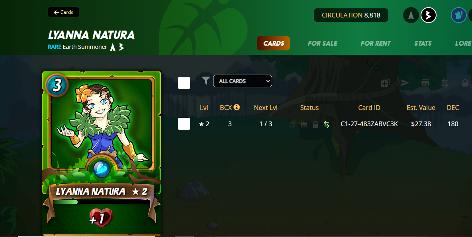Select the regular foil edition icon in header
Image resolution: width=472 pixels, height=237 pixels.
[x=411, y=15]
